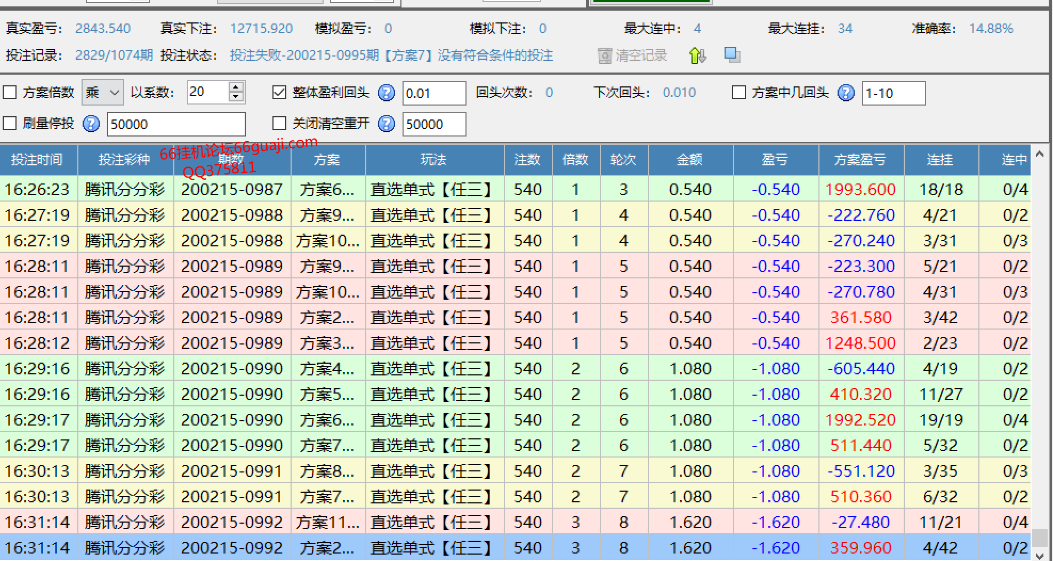Viewport: 1053px width, 561px height.
Task: Click the 511.440 plan profit cell
Action: (861, 445)
